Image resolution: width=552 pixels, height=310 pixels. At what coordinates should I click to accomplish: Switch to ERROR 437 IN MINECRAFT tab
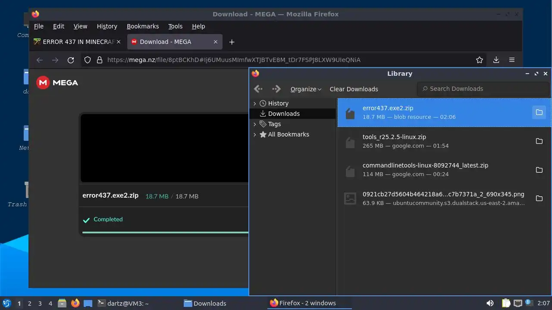78,42
